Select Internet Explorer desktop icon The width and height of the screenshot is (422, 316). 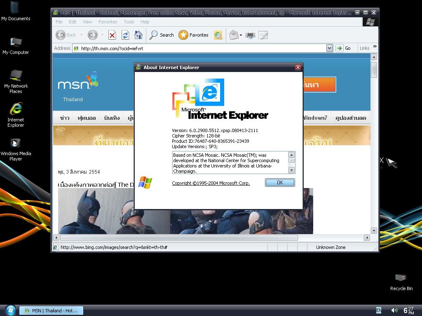pos(16,115)
